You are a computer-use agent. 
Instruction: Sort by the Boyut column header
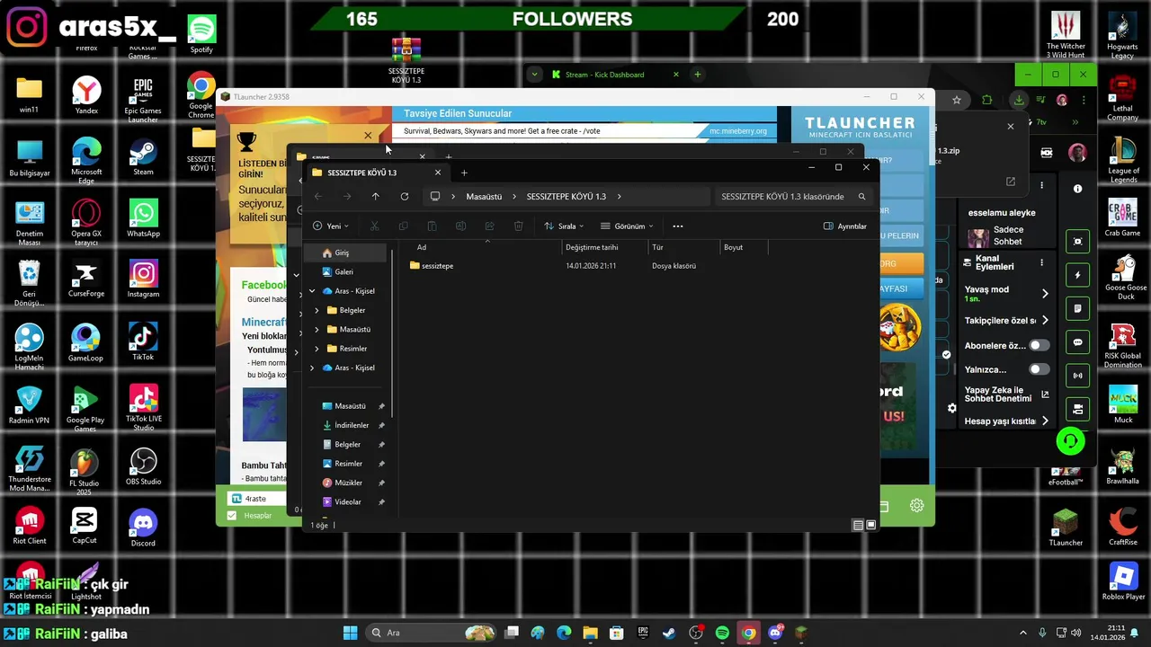744,247
